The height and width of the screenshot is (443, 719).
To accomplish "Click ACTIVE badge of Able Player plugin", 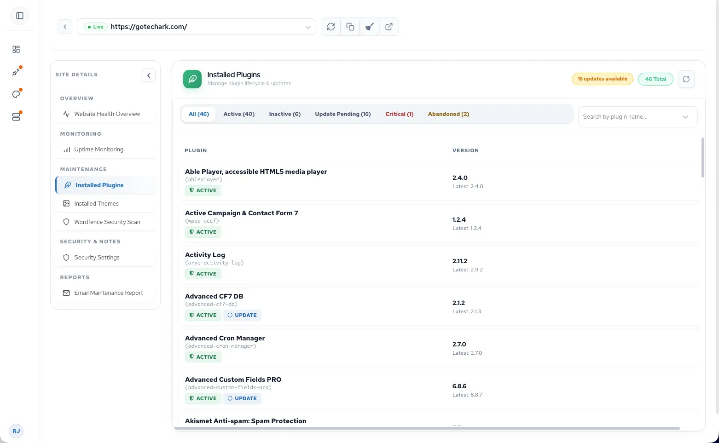I will click(x=203, y=190).
